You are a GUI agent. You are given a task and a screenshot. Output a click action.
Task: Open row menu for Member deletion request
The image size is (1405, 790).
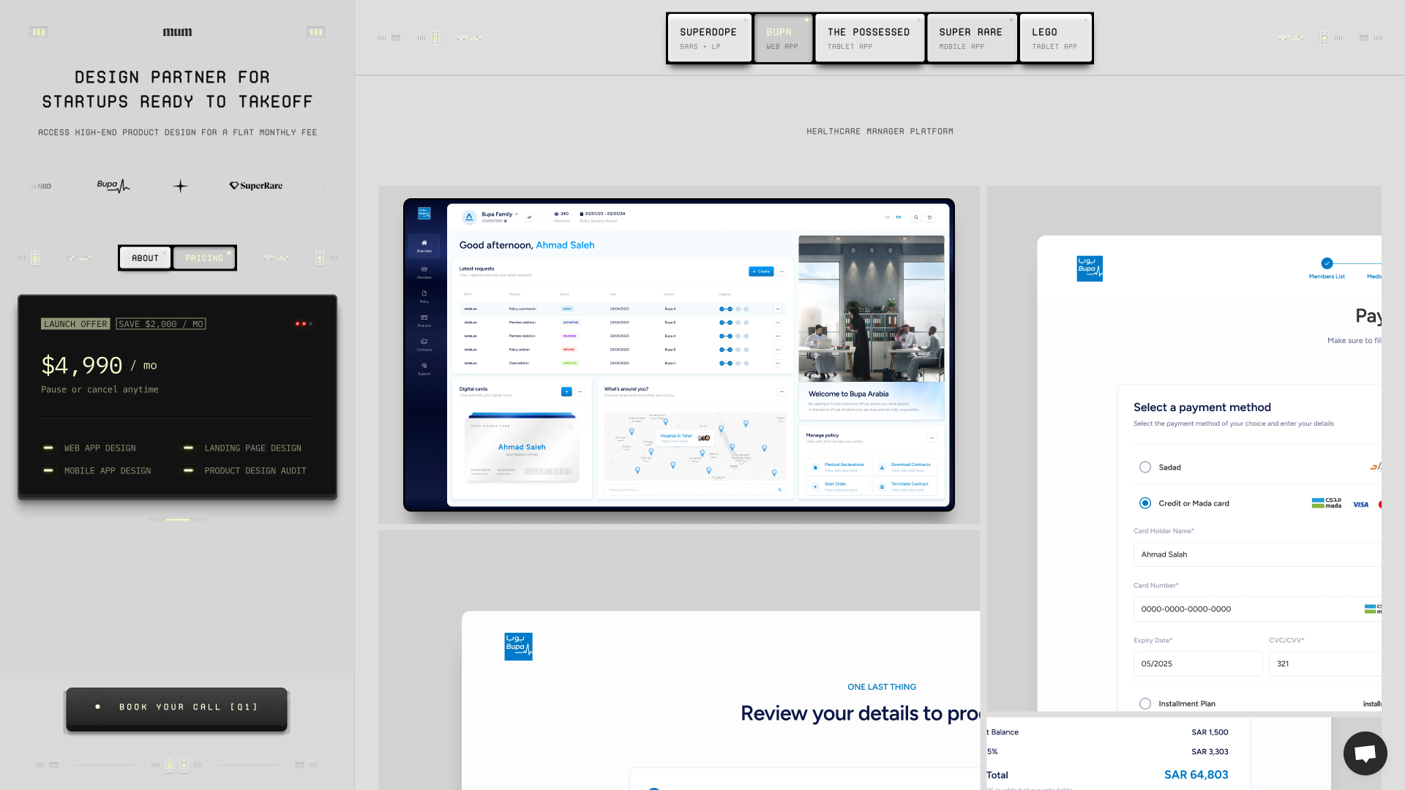[778, 336]
